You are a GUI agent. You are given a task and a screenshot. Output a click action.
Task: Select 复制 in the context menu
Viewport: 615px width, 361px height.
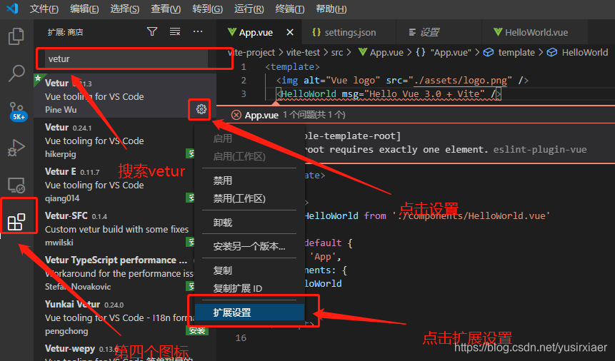point(249,270)
